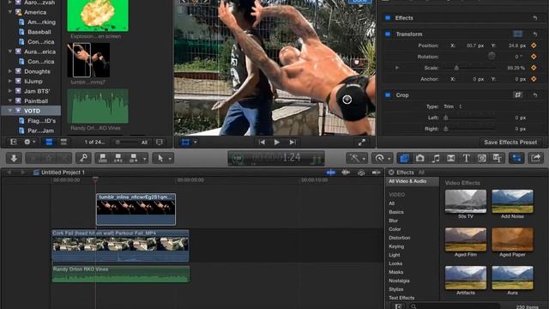Go to previous edit point in viewer

262,142
